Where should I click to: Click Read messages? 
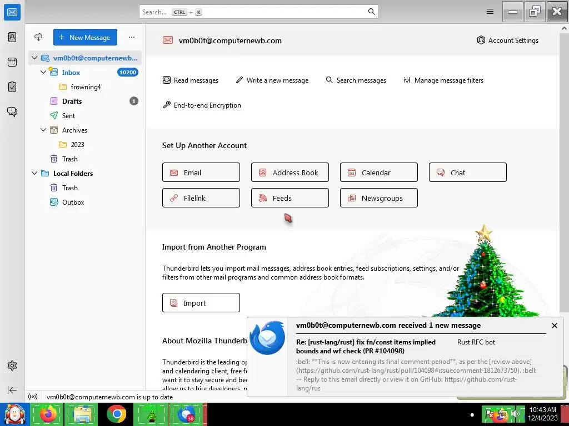click(191, 80)
